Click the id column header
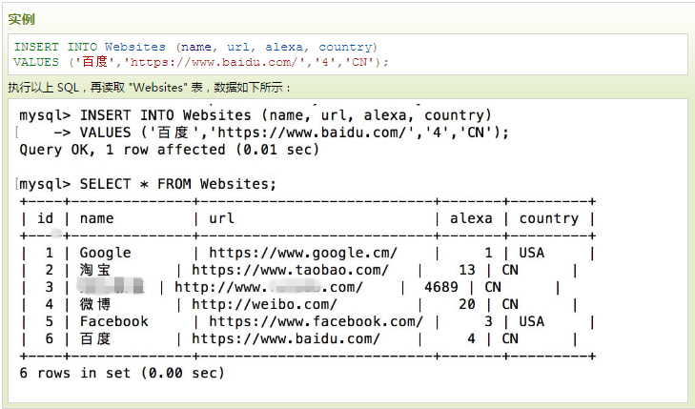Image resolution: width=695 pixels, height=409 pixels. point(45,218)
